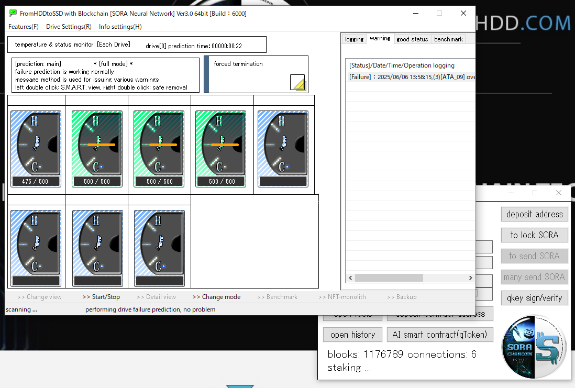The width and height of the screenshot is (575, 388).
Task: Click the >> Detail view button
Action: (x=156, y=297)
